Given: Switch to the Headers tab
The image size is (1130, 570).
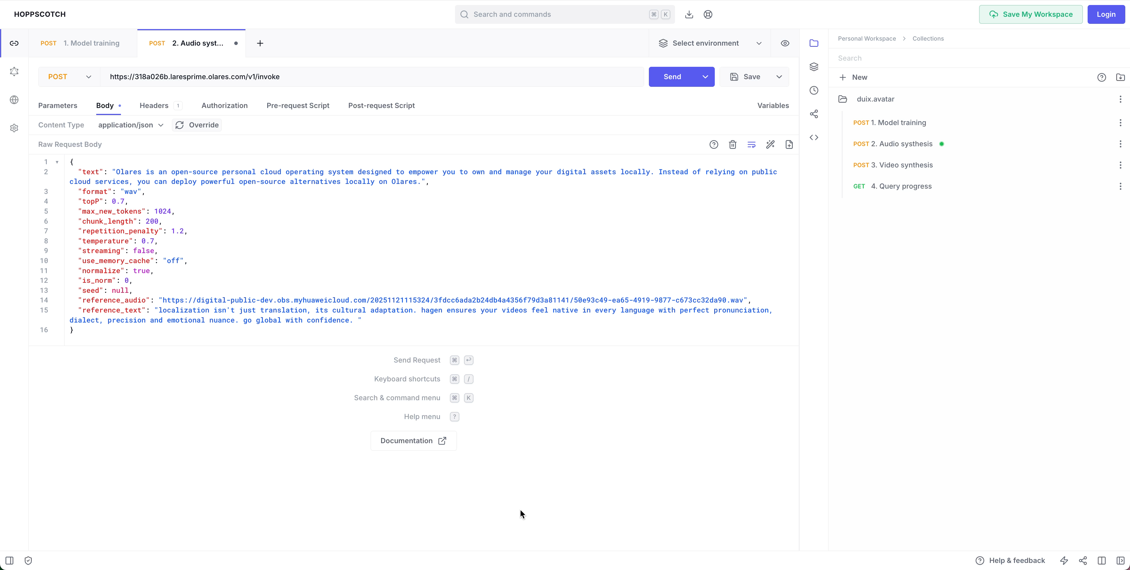Looking at the screenshot, I should [154, 105].
